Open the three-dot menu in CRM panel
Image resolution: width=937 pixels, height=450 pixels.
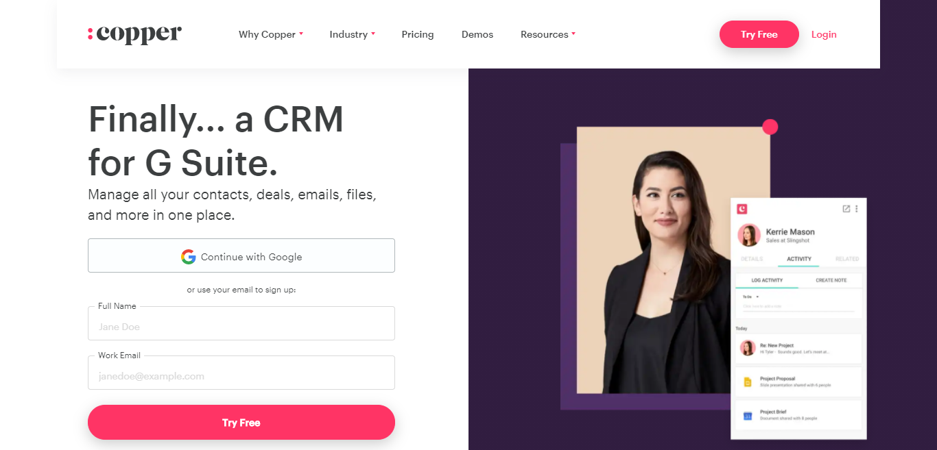pyautogui.click(x=856, y=209)
